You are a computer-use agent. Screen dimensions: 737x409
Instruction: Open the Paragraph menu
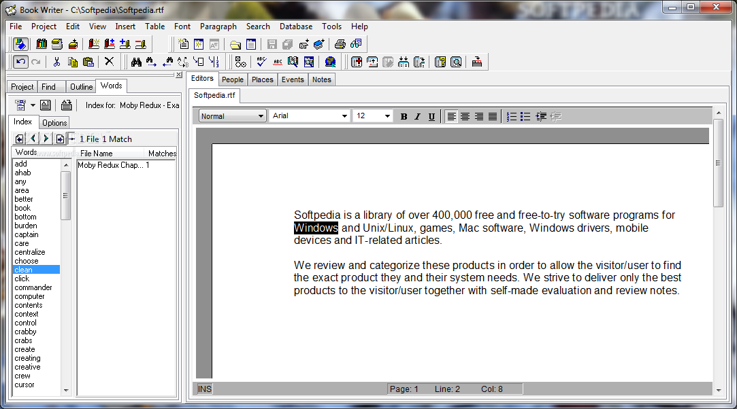click(218, 26)
